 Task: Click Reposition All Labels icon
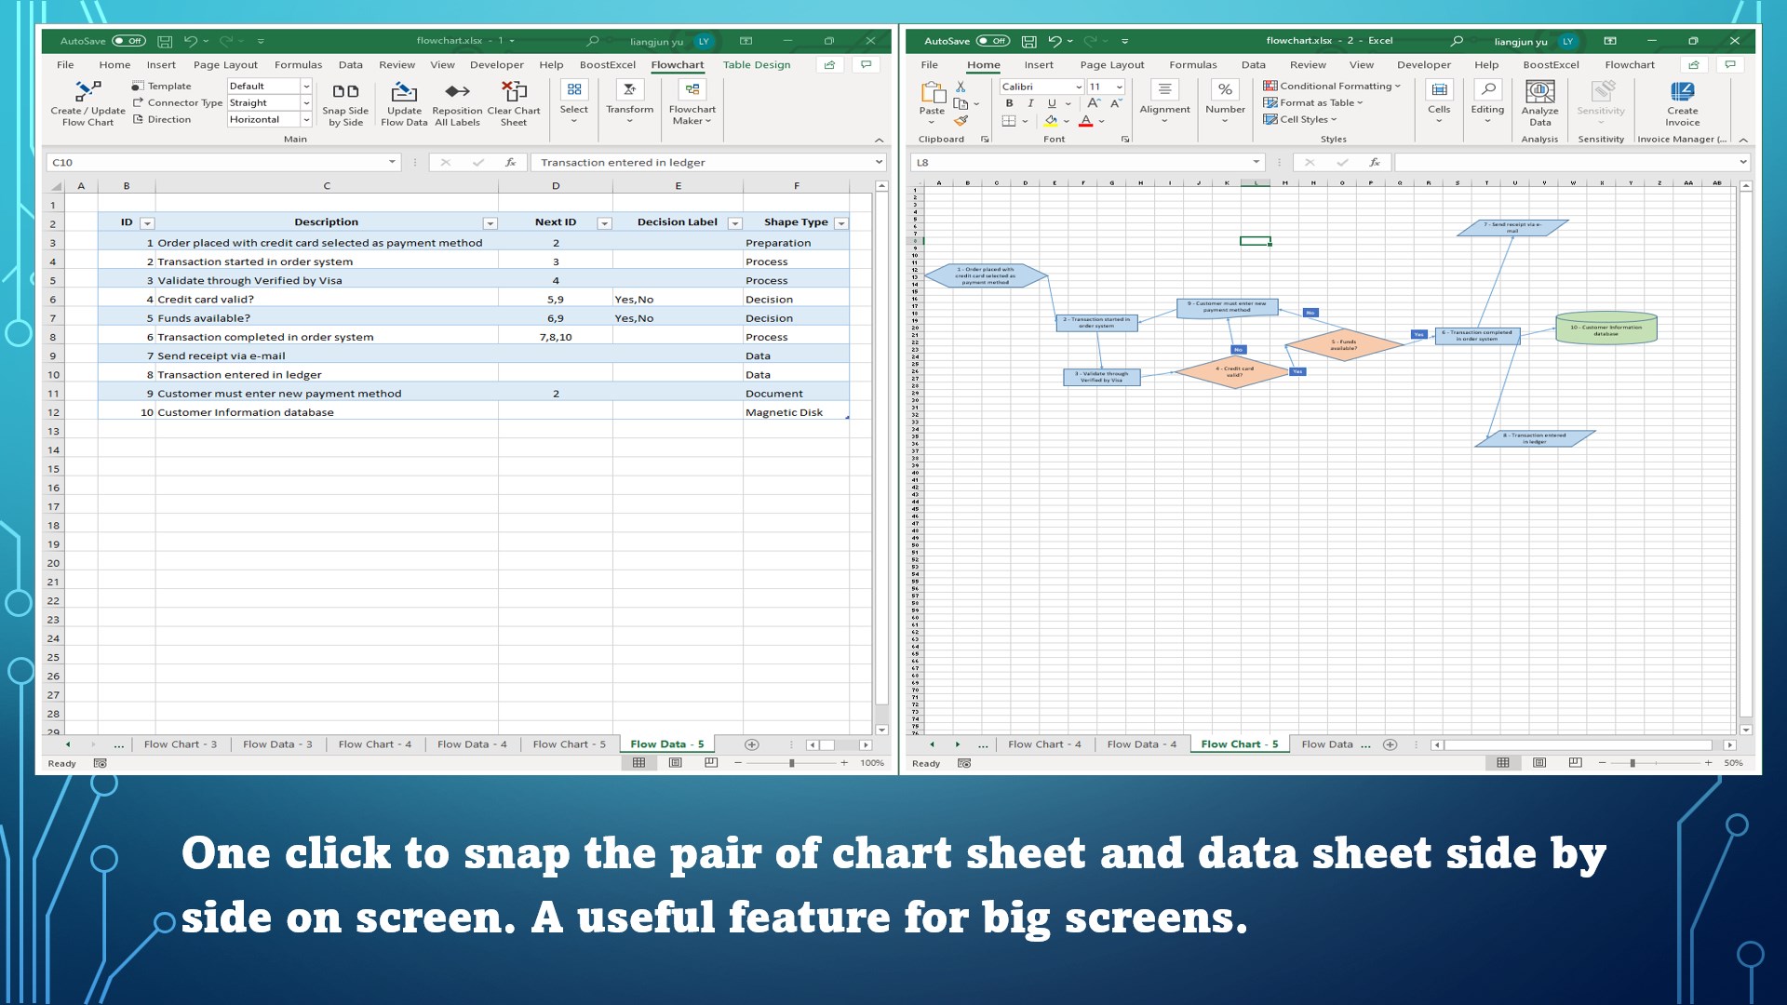tap(457, 92)
